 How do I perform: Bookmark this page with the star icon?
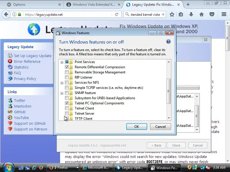tap(172, 14)
